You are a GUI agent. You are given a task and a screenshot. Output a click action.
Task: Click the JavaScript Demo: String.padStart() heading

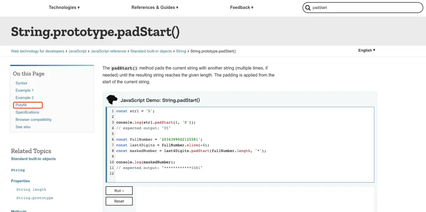(x=160, y=100)
